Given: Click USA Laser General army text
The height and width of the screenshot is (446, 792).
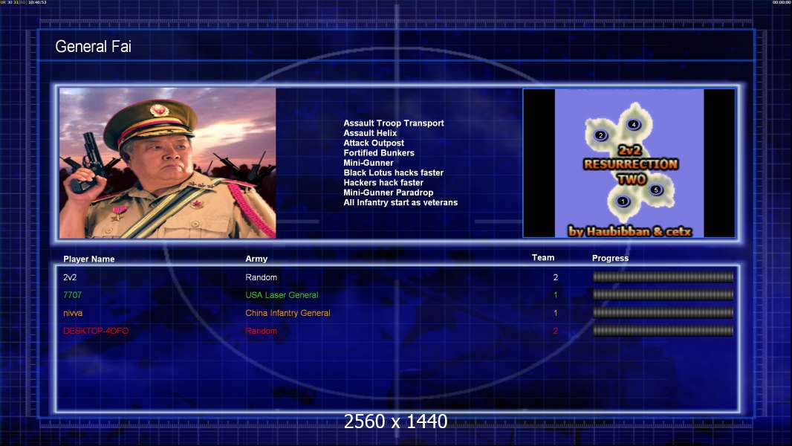Looking at the screenshot, I should click(282, 295).
